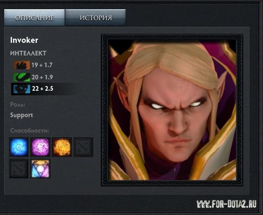Click the empty ability slot in second row
Screen dimensions: 263x215
click(x=19, y=169)
